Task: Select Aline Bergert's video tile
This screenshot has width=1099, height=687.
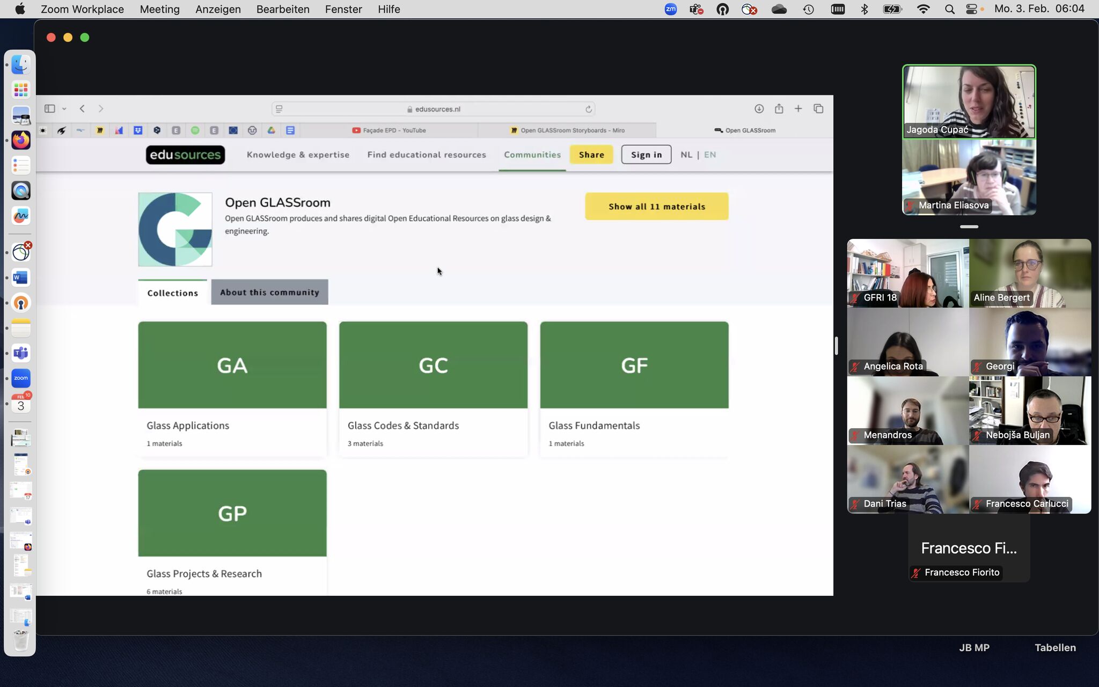Action: coord(1030,273)
